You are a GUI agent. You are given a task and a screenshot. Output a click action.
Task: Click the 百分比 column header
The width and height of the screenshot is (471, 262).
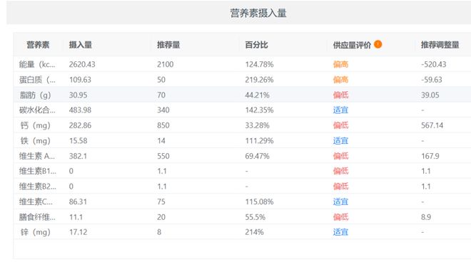(x=256, y=45)
